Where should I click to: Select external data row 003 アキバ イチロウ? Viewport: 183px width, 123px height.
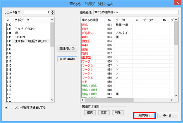pos(28,29)
